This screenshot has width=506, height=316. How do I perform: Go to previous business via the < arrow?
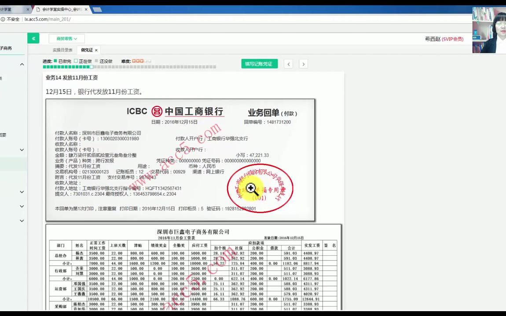point(288,64)
